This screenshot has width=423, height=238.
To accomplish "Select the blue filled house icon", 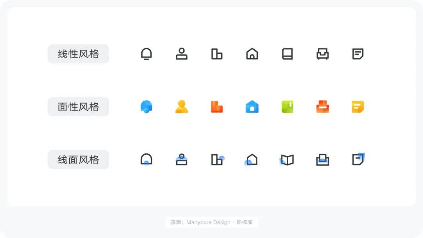I will tap(252, 106).
